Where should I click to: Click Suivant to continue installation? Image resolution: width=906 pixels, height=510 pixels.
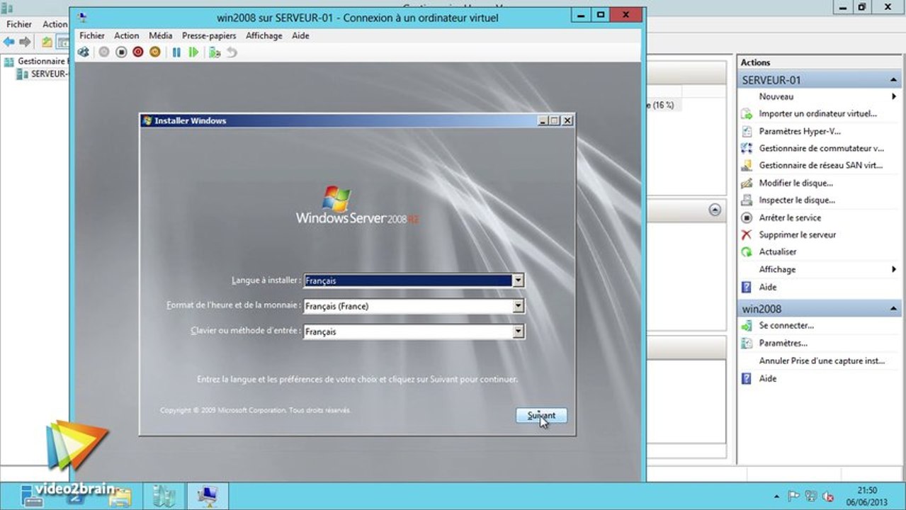coord(541,416)
